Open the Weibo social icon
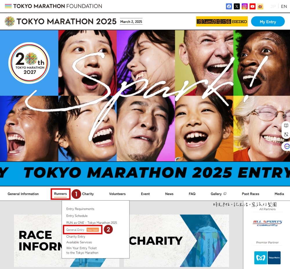 click(260, 6)
